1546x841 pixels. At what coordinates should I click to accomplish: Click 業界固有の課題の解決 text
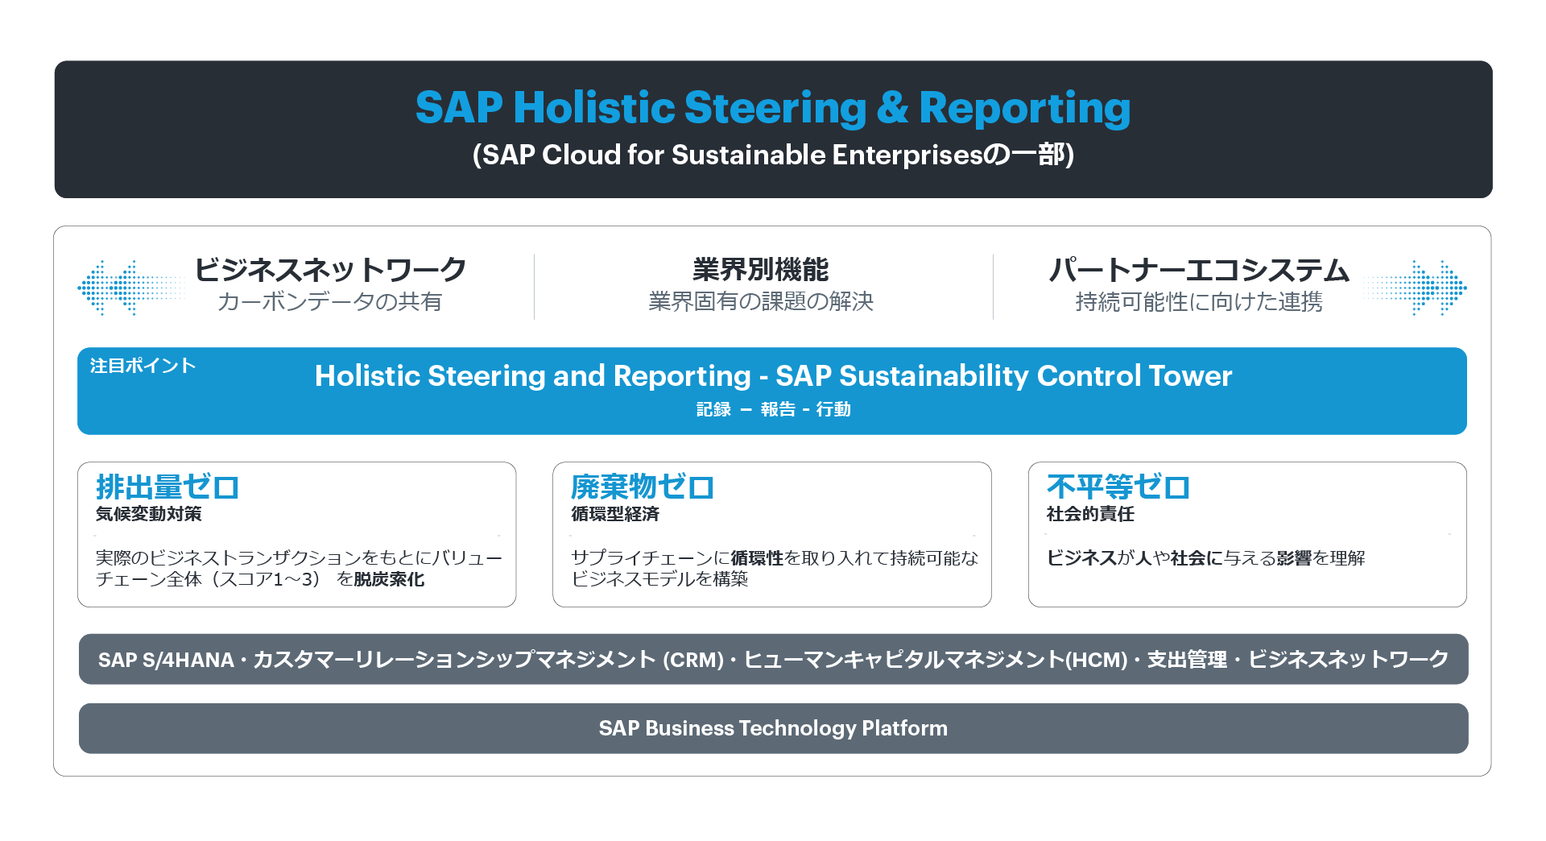point(761,301)
